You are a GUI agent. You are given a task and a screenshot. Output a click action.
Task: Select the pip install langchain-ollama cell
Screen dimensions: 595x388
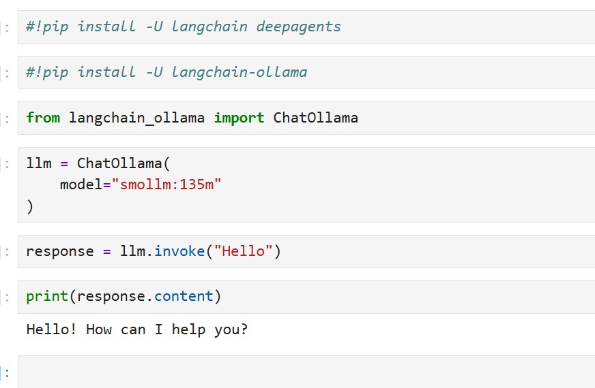tap(306, 72)
